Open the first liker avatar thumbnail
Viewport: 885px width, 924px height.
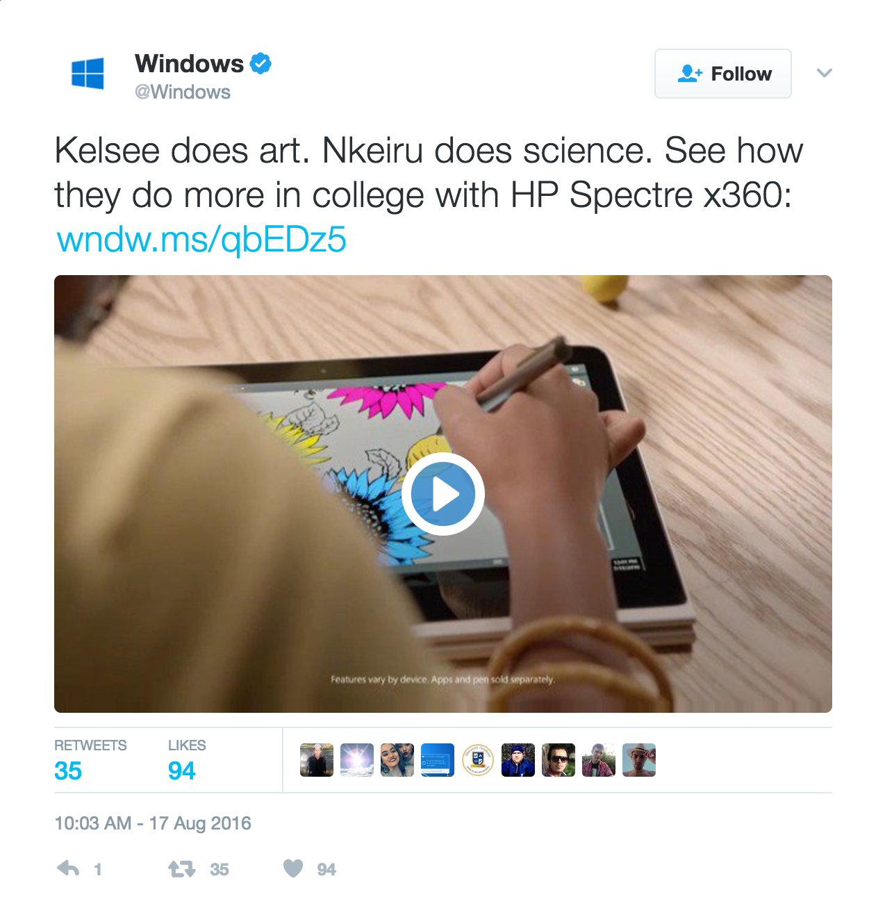point(317,760)
